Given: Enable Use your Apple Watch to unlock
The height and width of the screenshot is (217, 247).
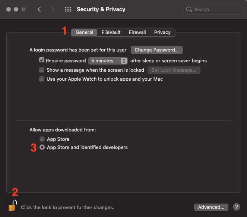Looking at the screenshot, I should point(42,79).
